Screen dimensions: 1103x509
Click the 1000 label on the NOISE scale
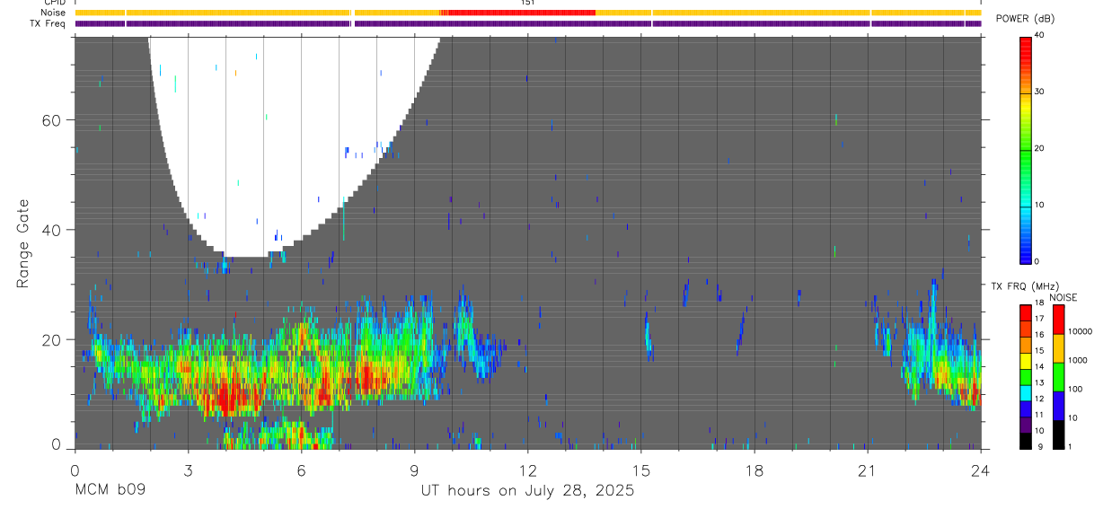click(x=1079, y=360)
